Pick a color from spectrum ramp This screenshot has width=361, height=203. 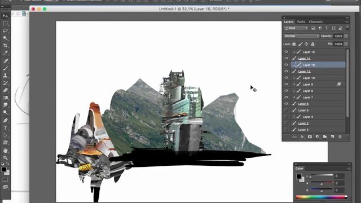(322, 197)
